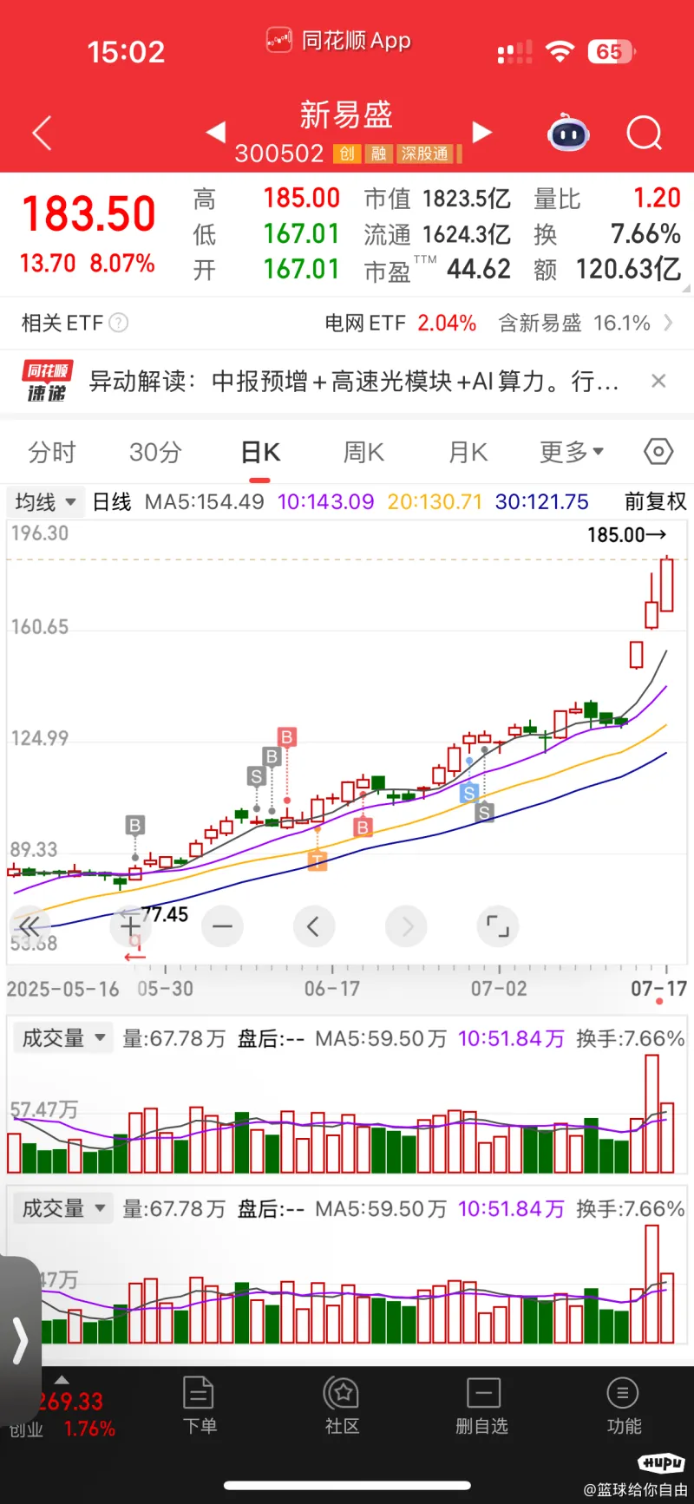Move chart to previous candle

coord(314,926)
